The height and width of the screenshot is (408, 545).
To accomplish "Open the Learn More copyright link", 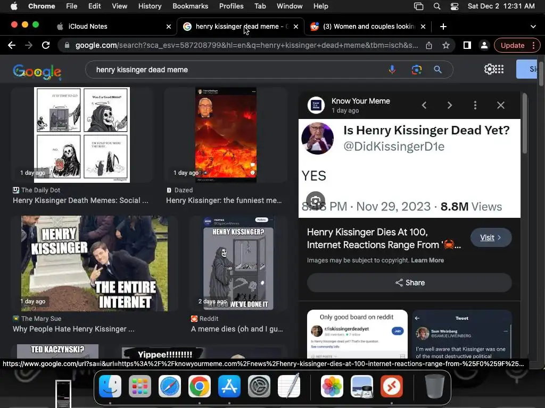I will click(427, 260).
